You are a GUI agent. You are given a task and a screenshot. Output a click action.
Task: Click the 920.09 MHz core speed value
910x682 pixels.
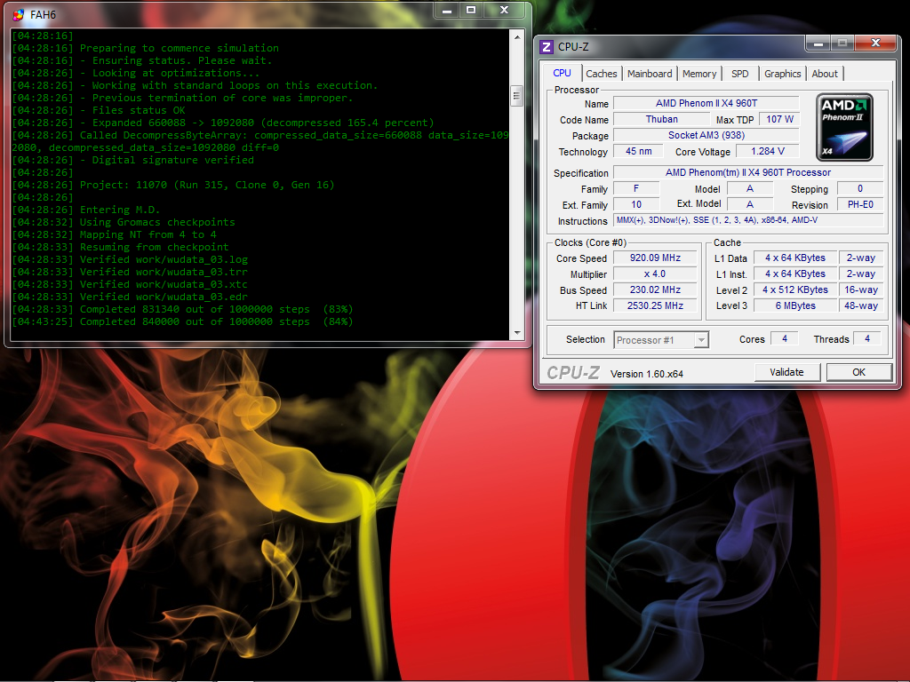655,258
